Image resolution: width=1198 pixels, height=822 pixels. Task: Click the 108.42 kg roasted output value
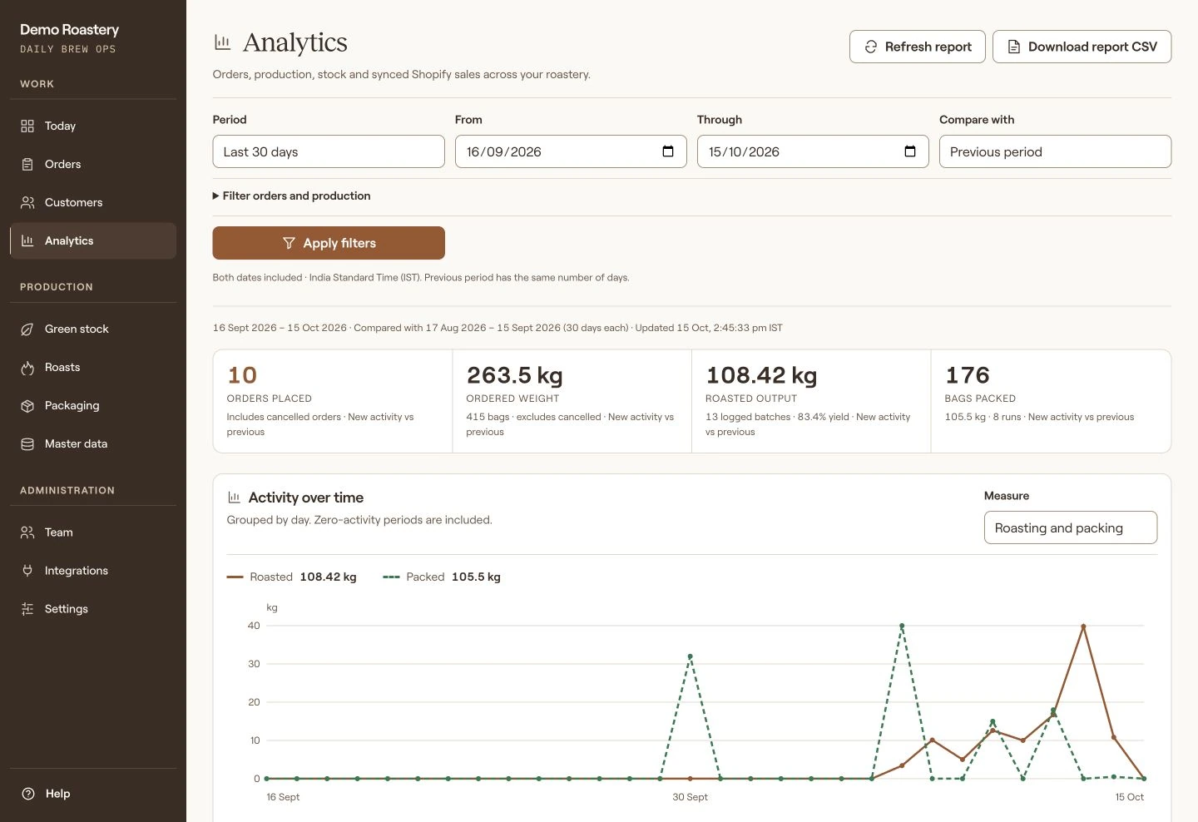761,375
